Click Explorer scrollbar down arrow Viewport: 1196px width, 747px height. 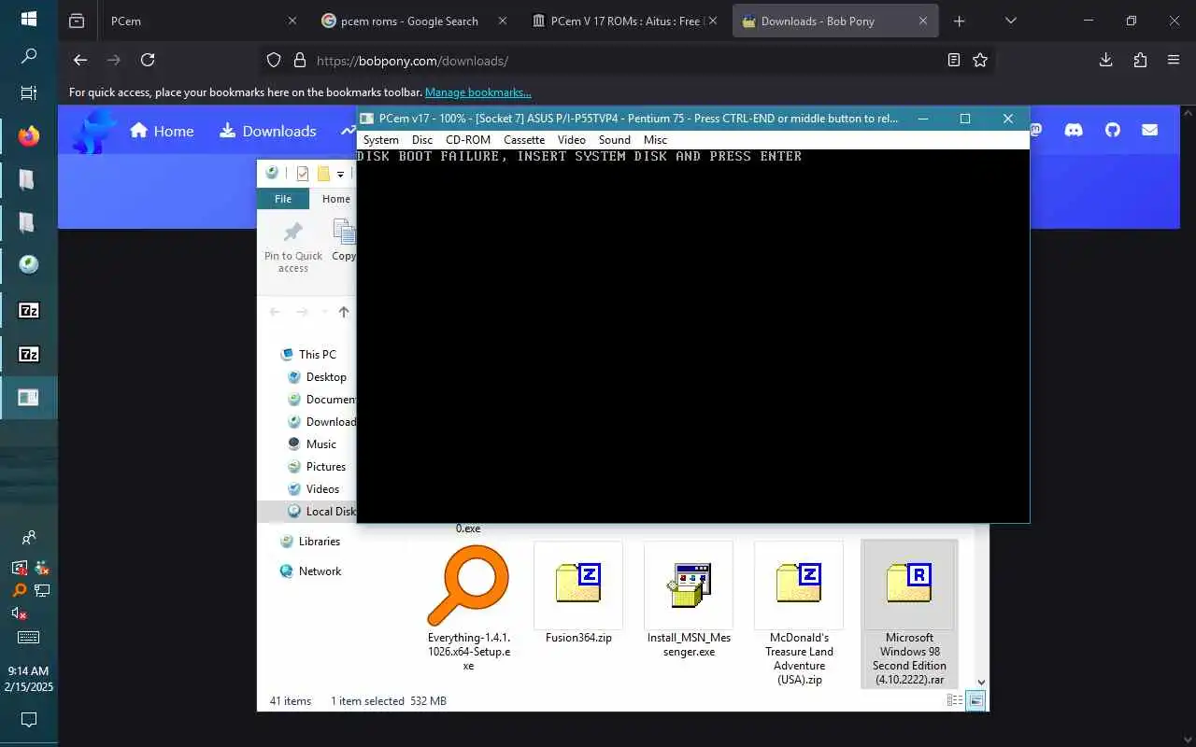point(981,683)
